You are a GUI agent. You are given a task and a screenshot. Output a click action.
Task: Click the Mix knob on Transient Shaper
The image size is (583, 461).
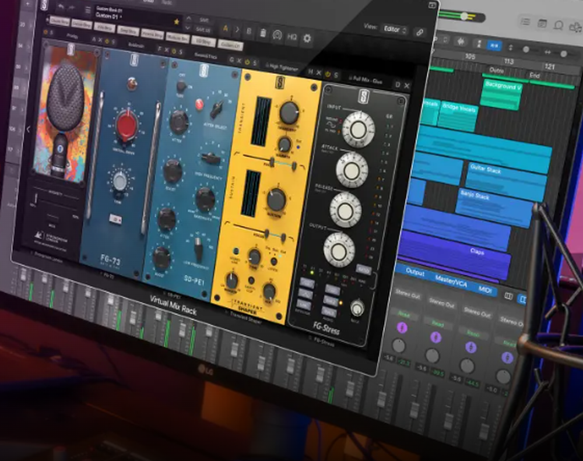tap(269, 291)
